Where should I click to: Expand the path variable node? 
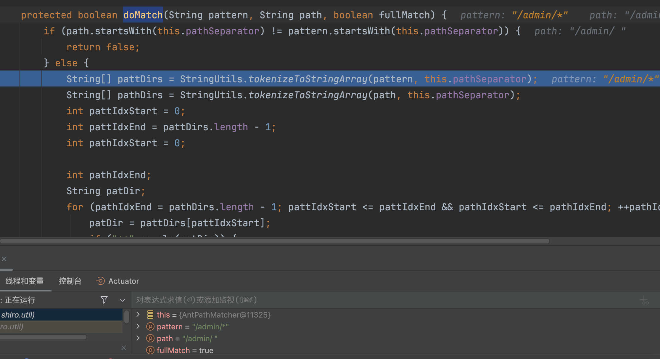pyautogui.click(x=138, y=338)
